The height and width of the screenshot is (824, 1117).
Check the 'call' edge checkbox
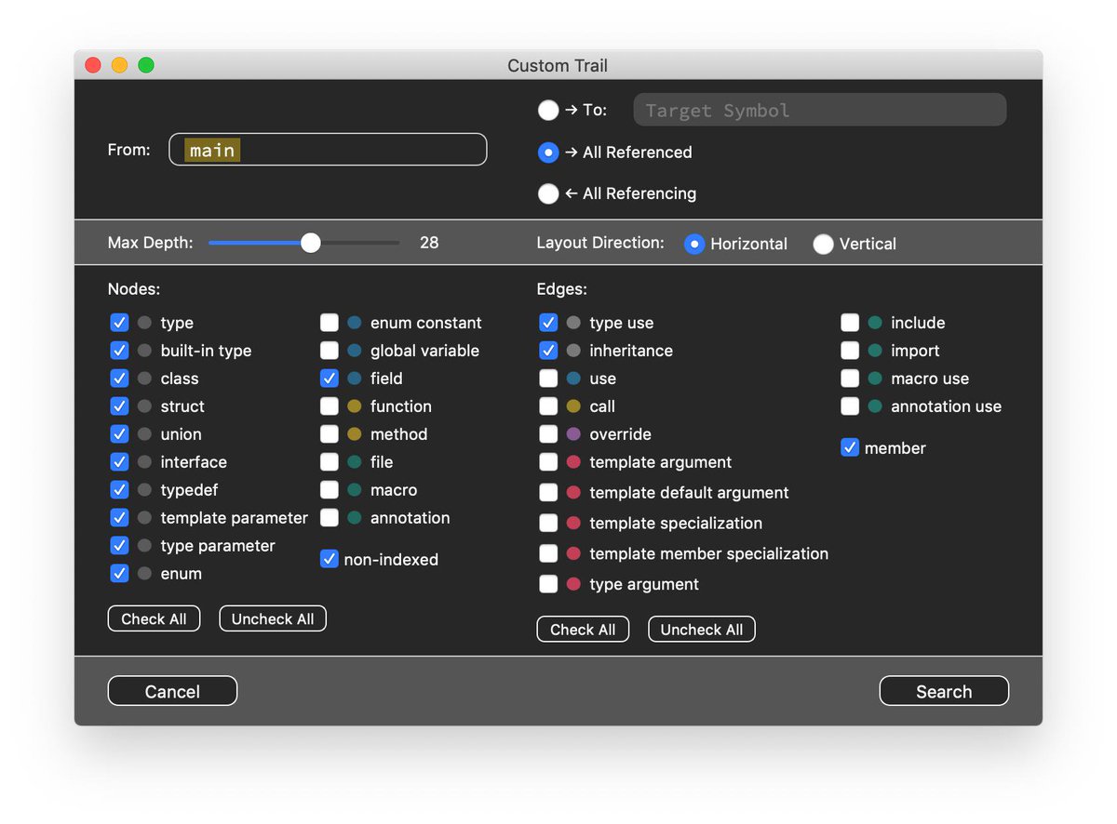(x=548, y=406)
